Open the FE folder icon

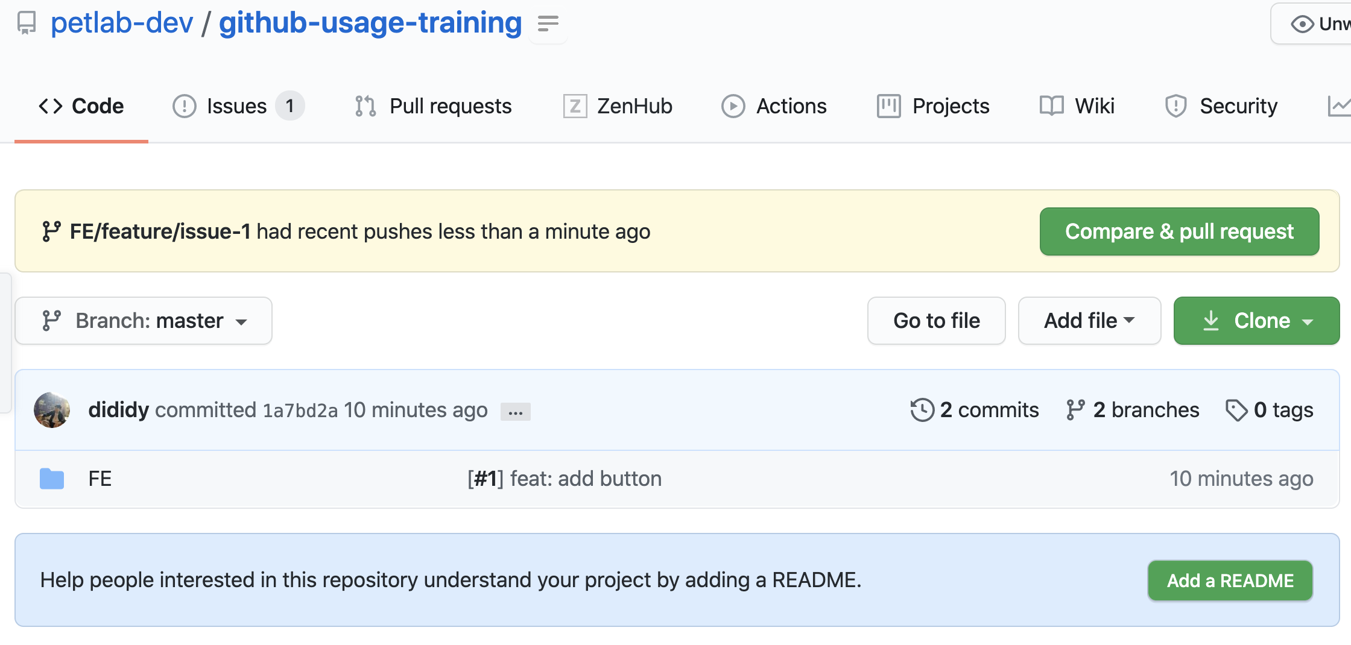[52, 479]
